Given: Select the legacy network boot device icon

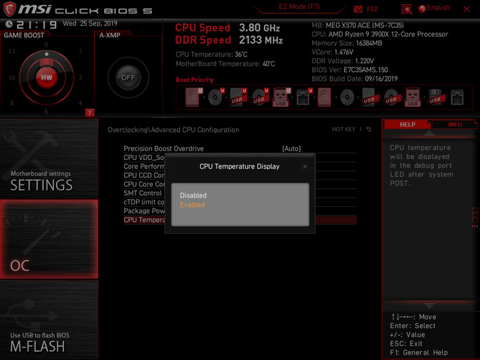Looking at the screenshot, I should (457, 97).
